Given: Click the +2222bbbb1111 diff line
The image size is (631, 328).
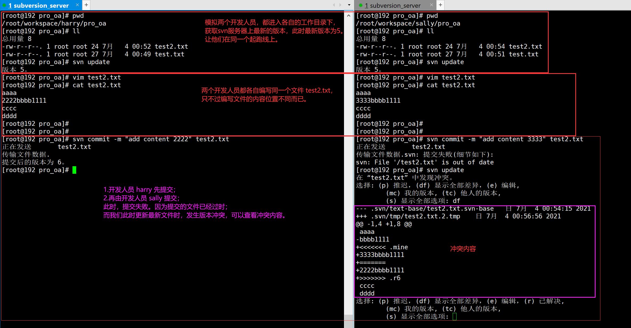Looking at the screenshot, I should coord(380,270).
